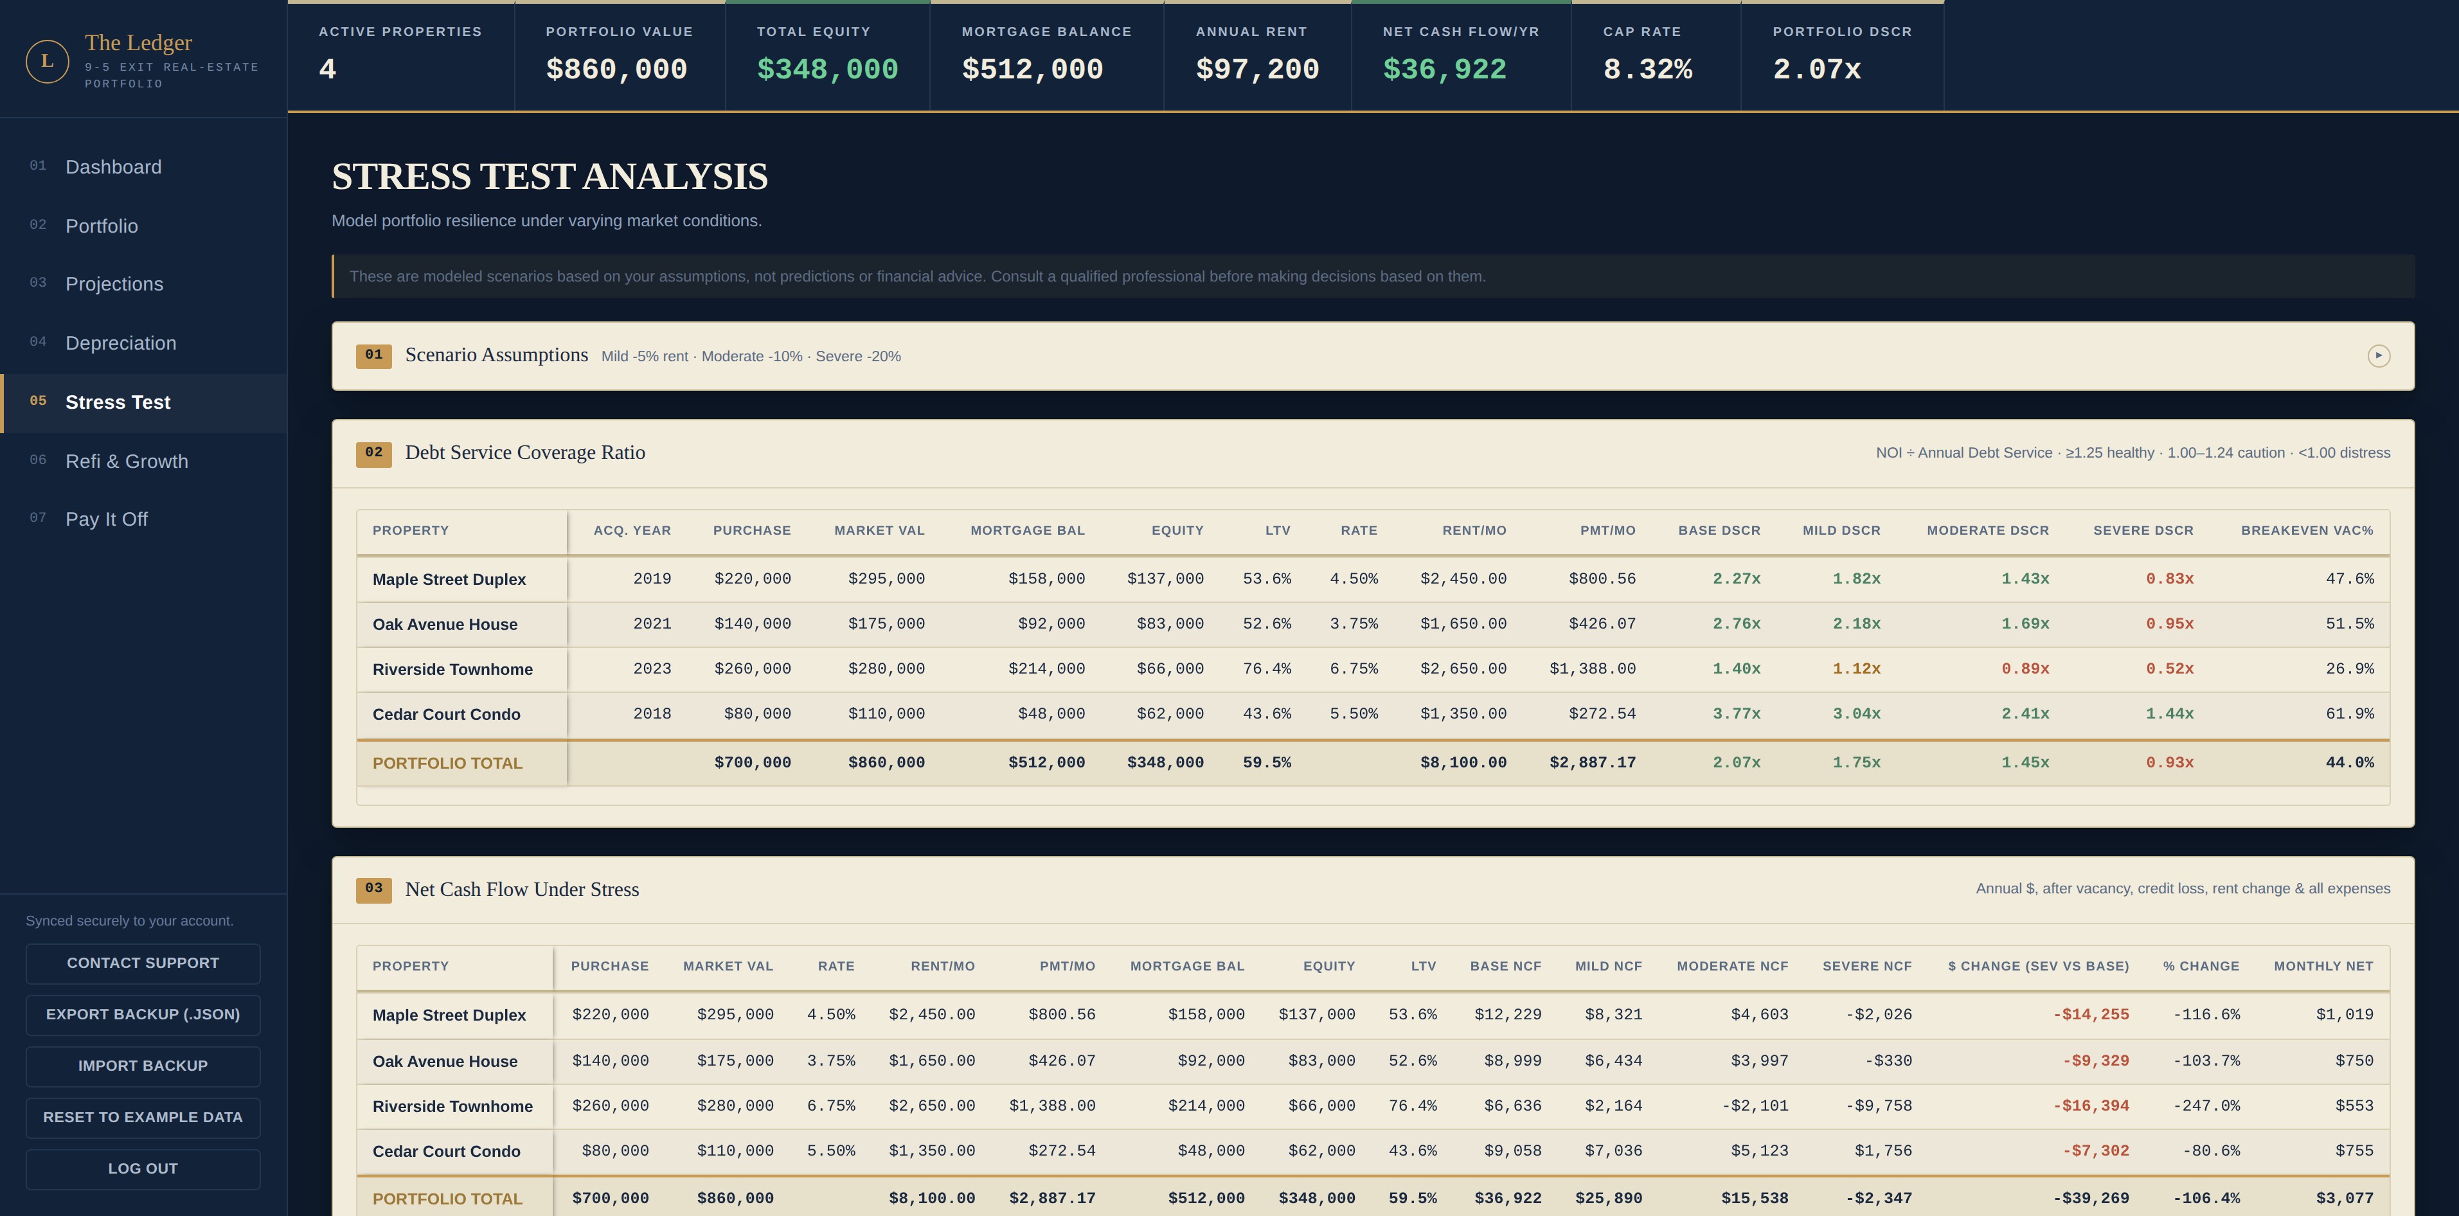Image resolution: width=2459 pixels, height=1216 pixels.
Task: Click the Portfolio DSCR 2.07x value
Action: tap(1816, 69)
